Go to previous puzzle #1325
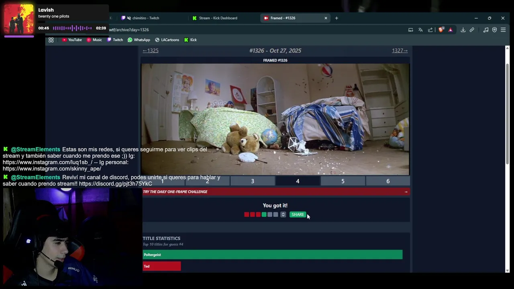 pos(151,51)
